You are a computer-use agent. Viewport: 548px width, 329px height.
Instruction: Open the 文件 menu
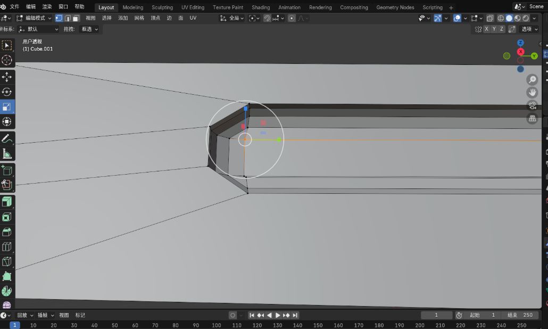click(x=15, y=6)
